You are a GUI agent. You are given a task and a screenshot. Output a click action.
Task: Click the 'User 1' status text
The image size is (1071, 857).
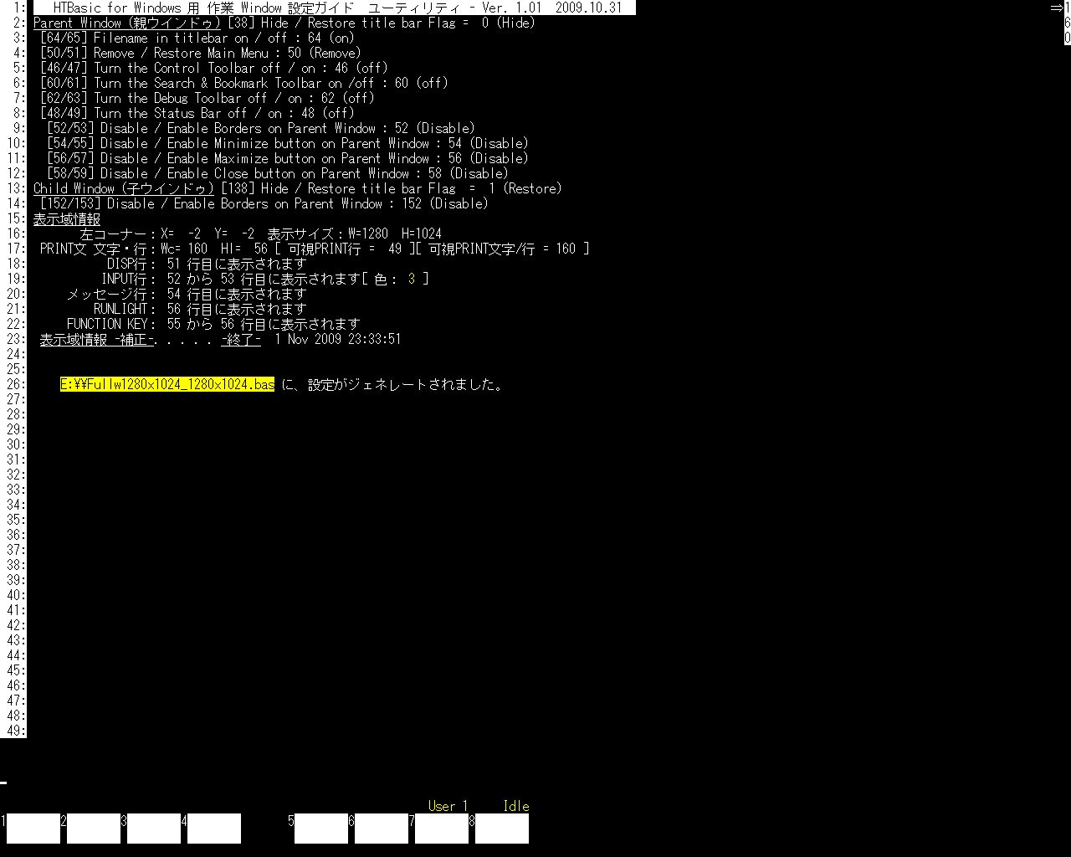[x=448, y=806]
